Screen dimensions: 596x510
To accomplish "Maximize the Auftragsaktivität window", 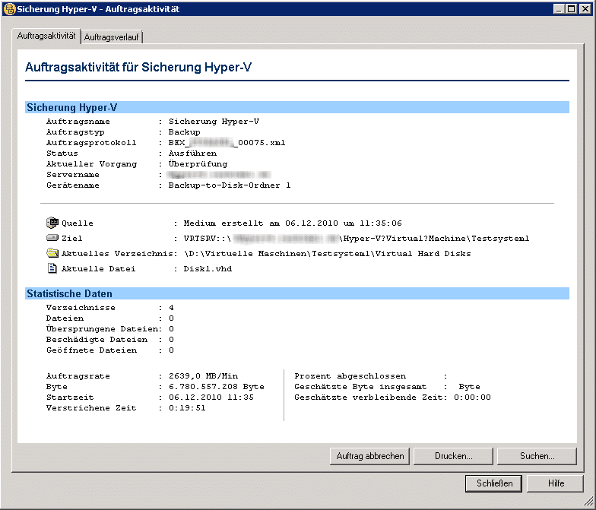I will 572,9.
